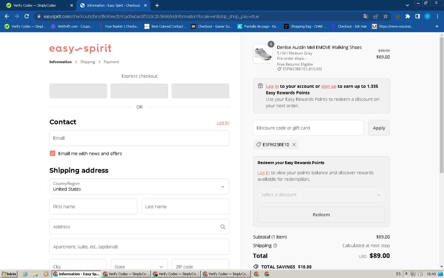Viewport: 444px width, 278px height.
Task: Click the Apply discount button
Action: point(379,128)
